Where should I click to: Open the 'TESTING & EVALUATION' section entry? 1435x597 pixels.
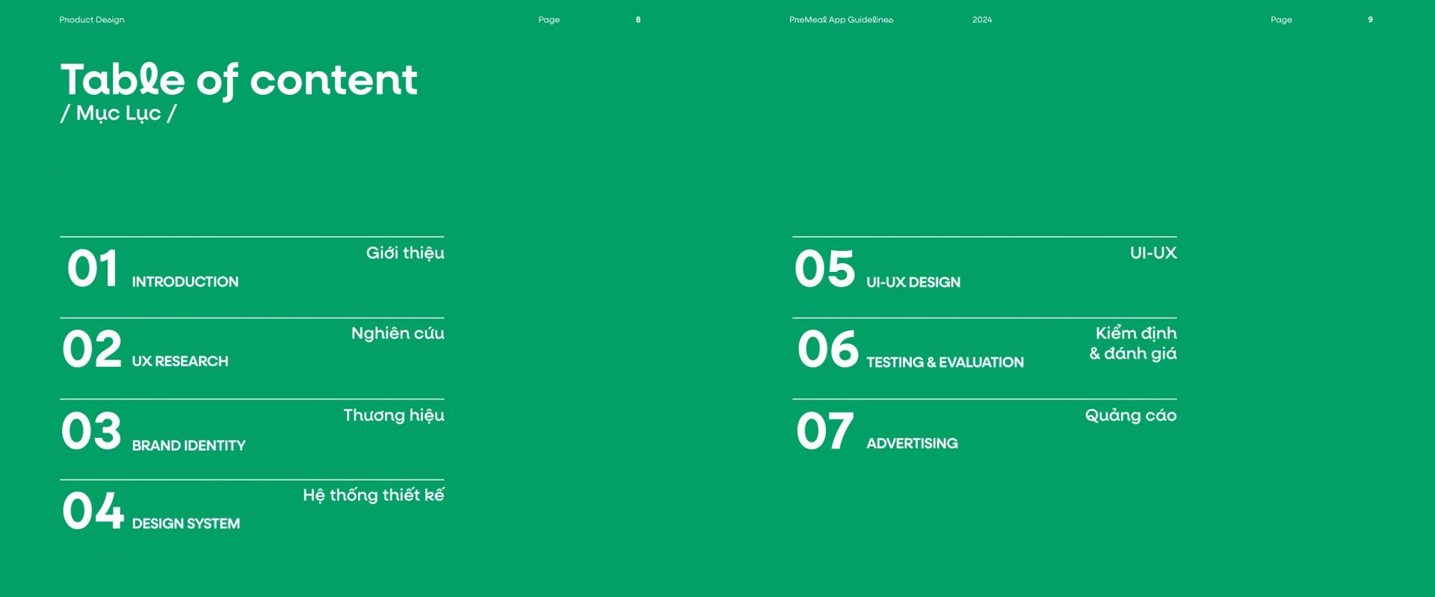point(945,362)
